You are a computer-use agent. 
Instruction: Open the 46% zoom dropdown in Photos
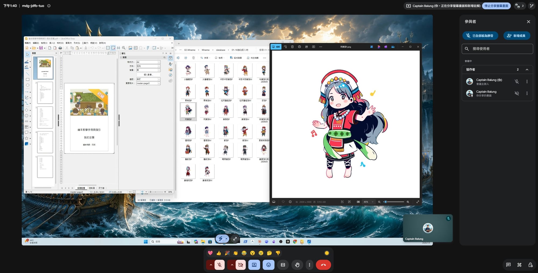[x=369, y=202]
